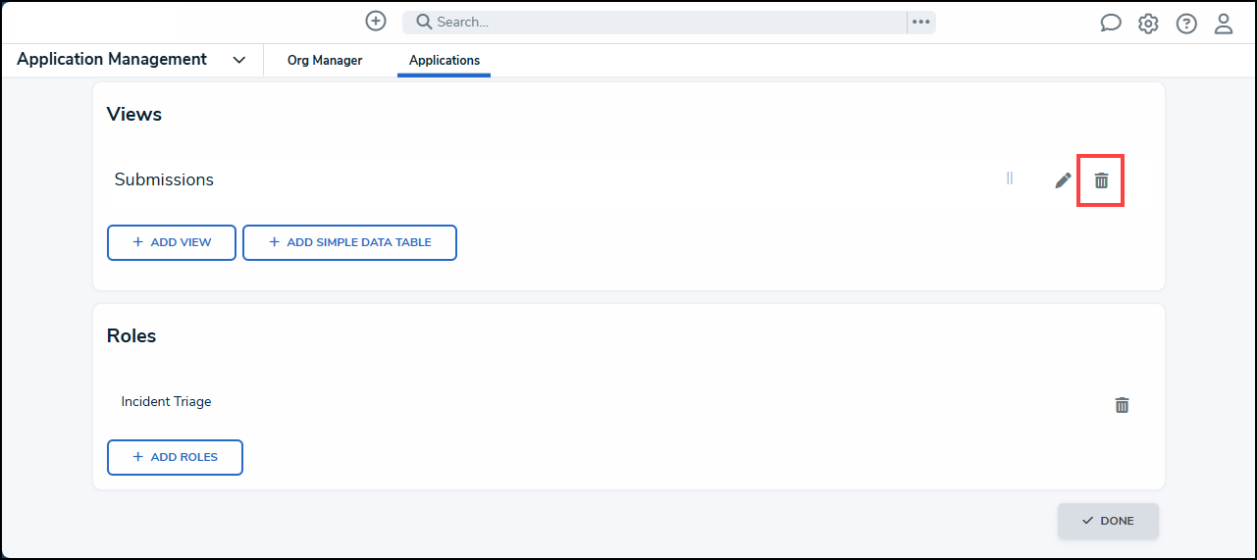Expand the Application Management dropdown

click(238, 60)
